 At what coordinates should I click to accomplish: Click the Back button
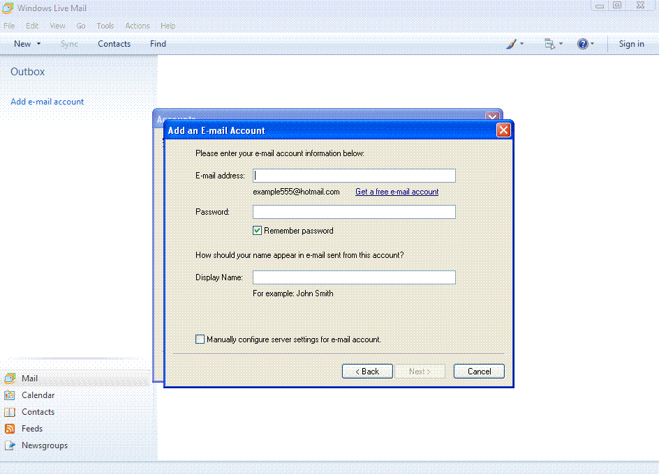tap(367, 371)
